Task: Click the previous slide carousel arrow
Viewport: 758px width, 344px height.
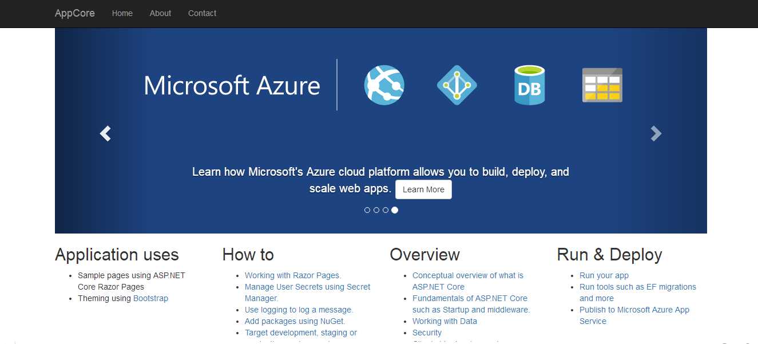Action: point(105,133)
